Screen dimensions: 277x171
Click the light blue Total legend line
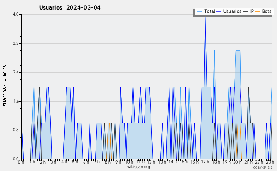[x=199, y=12]
